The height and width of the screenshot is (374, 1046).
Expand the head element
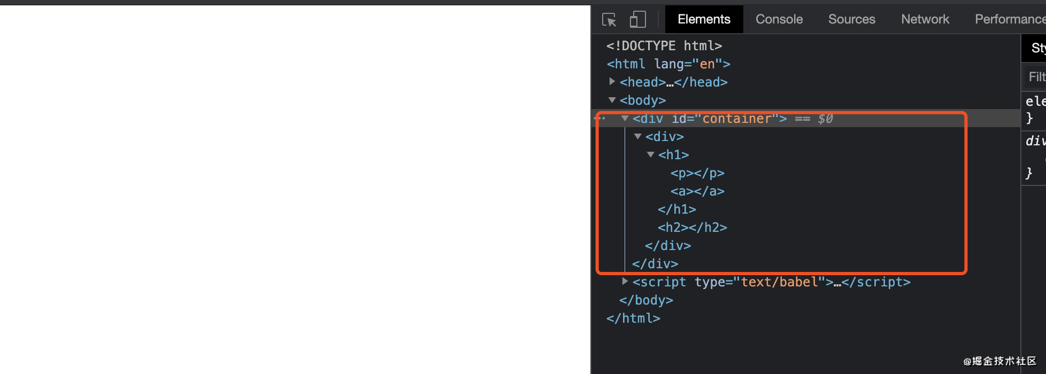pyautogui.click(x=612, y=82)
